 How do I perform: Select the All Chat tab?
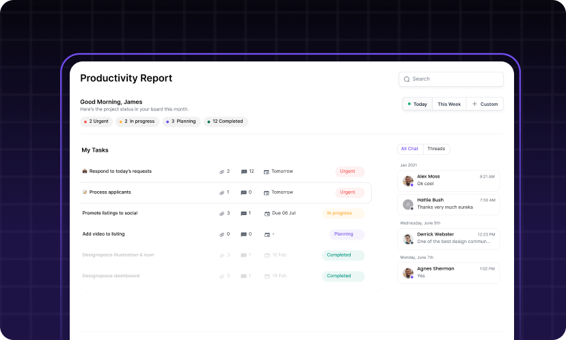pyautogui.click(x=409, y=149)
